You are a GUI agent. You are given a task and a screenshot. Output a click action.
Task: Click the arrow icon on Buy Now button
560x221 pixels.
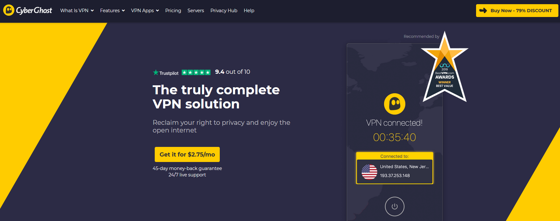tap(483, 11)
